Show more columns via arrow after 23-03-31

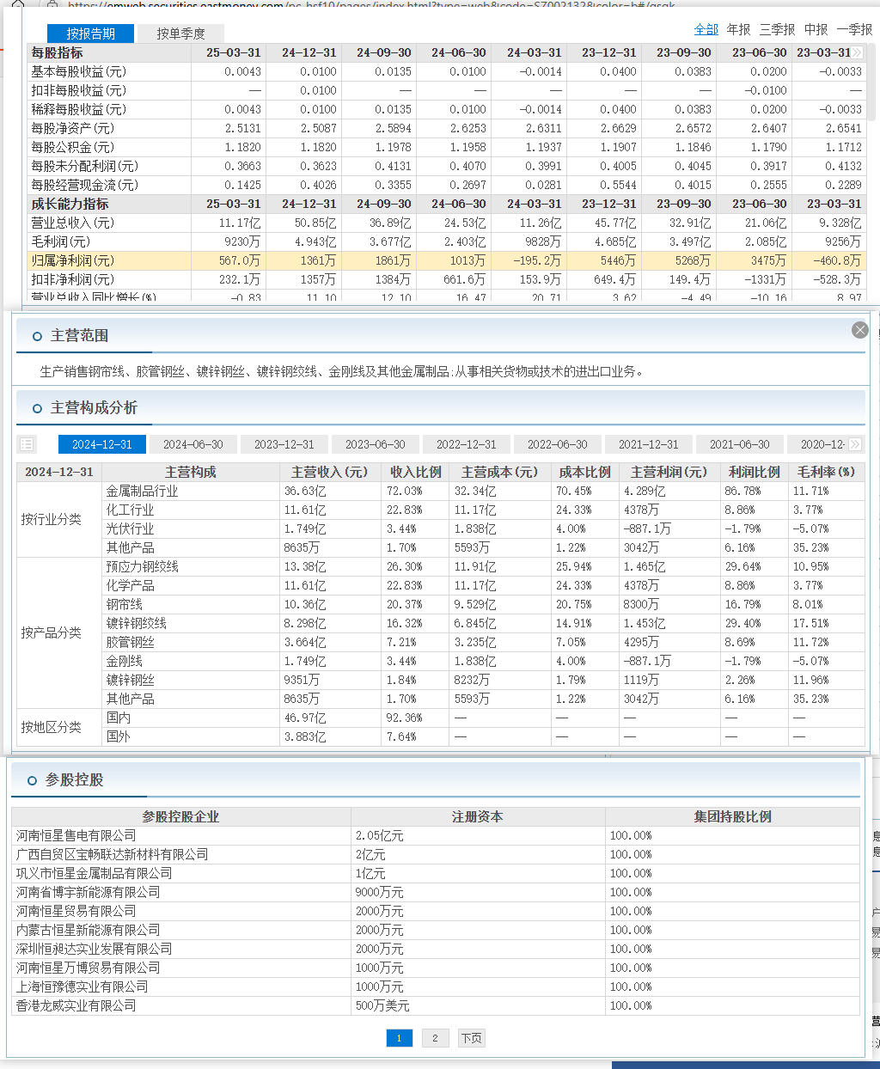(857, 52)
